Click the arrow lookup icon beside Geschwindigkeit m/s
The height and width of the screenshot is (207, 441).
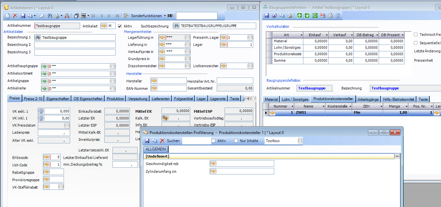[x=213, y=163]
